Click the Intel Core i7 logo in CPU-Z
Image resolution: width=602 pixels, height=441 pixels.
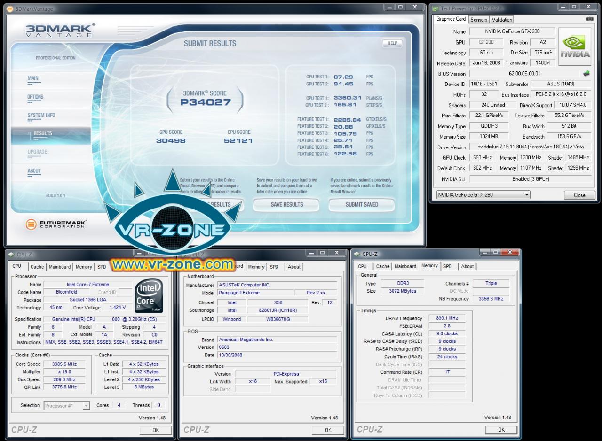[x=149, y=295]
